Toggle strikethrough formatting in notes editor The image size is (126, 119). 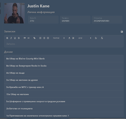[x=19, y=38]
